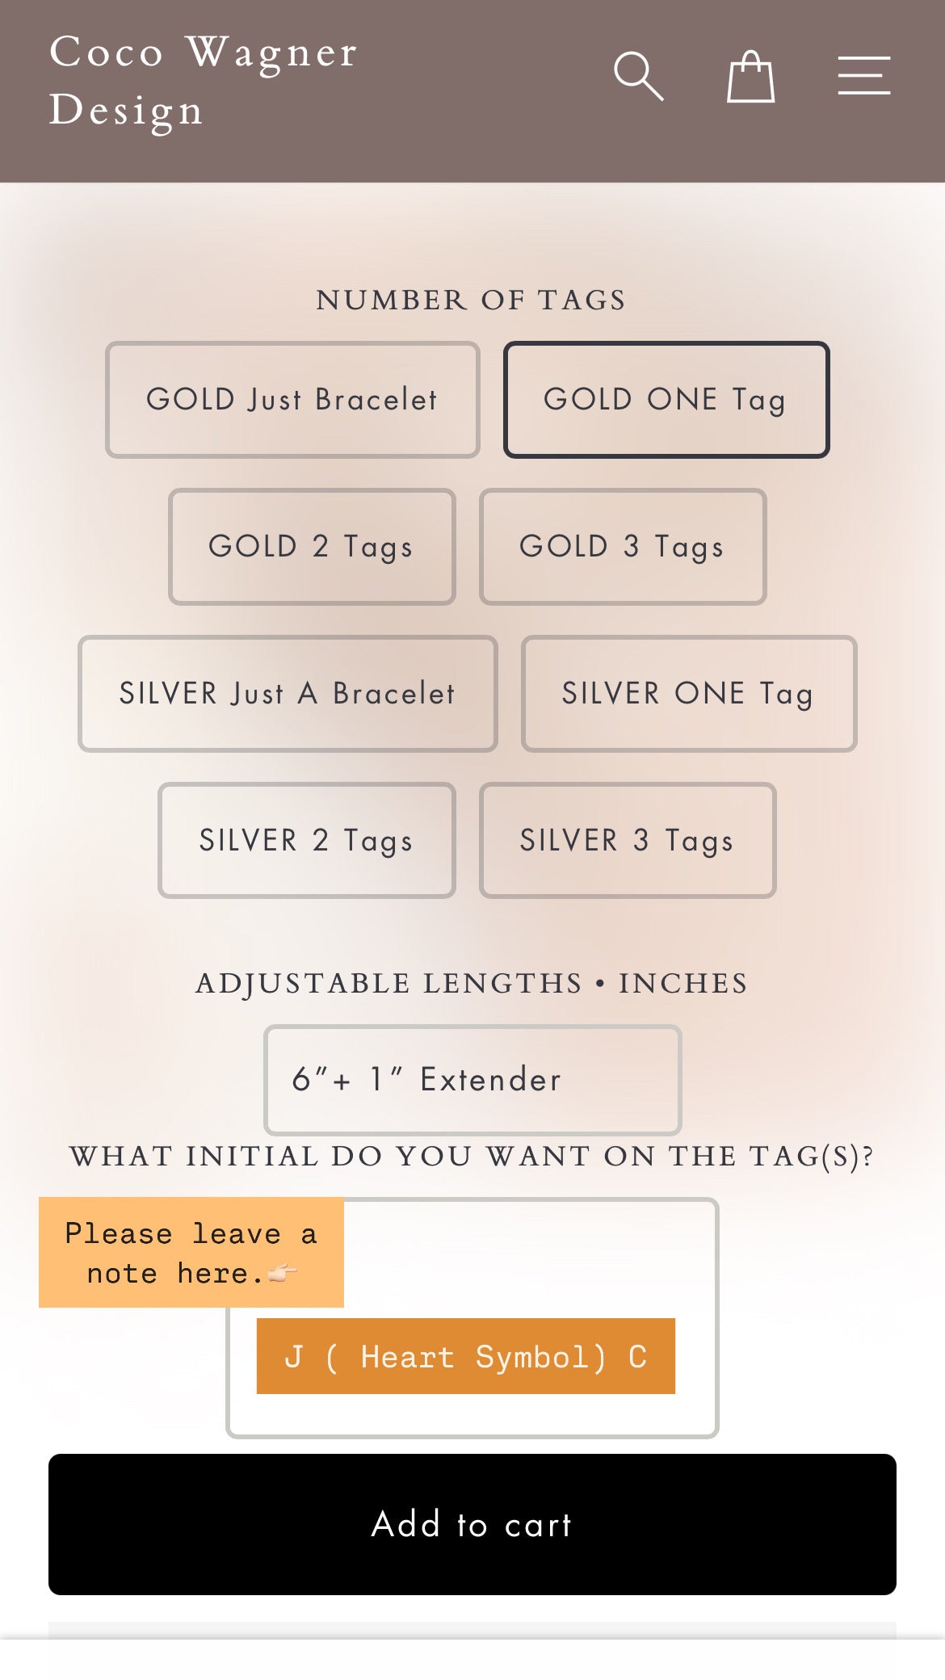Select SILVER Just A Bracelet option
The image size is (945, 1680).
[288, 694]
